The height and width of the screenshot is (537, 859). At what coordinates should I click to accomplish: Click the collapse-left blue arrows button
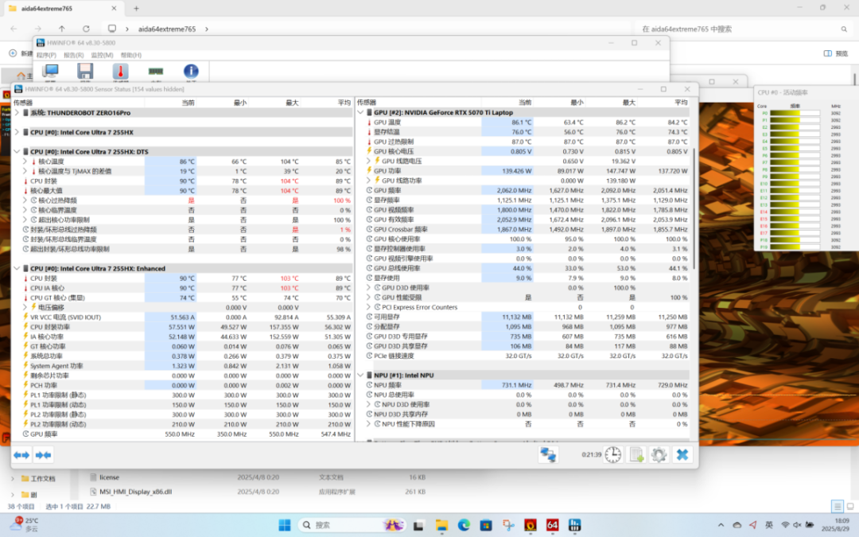[x=22, y=455]
